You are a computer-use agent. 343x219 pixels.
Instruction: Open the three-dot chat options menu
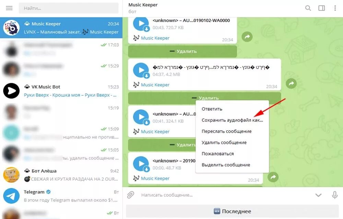point(335,8)
